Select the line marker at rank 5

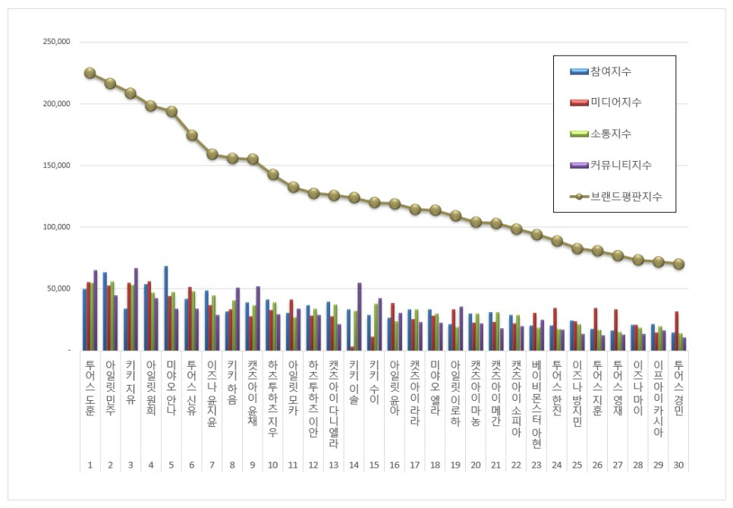pos(171,112)
